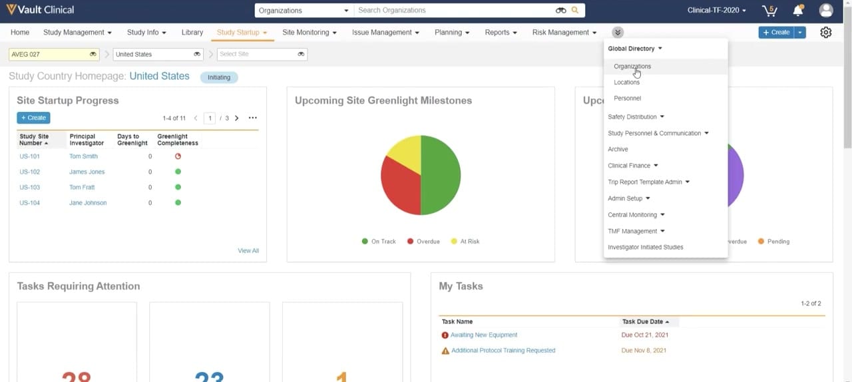Expand the Study Management menu
This screenshot has height=382, width=852.
point(77,32)
